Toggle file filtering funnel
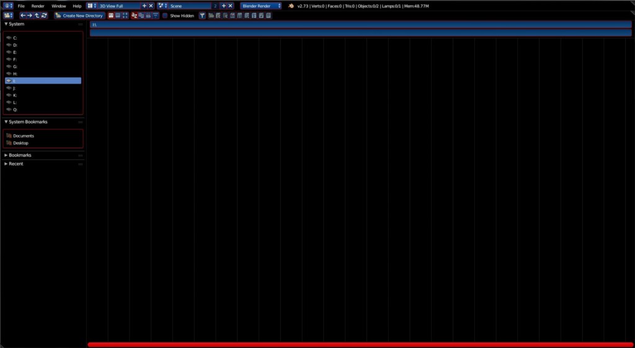635x348 pixels. click(202, 15)
